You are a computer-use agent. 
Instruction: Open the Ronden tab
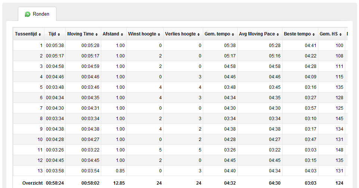click(x=37, y=14)
